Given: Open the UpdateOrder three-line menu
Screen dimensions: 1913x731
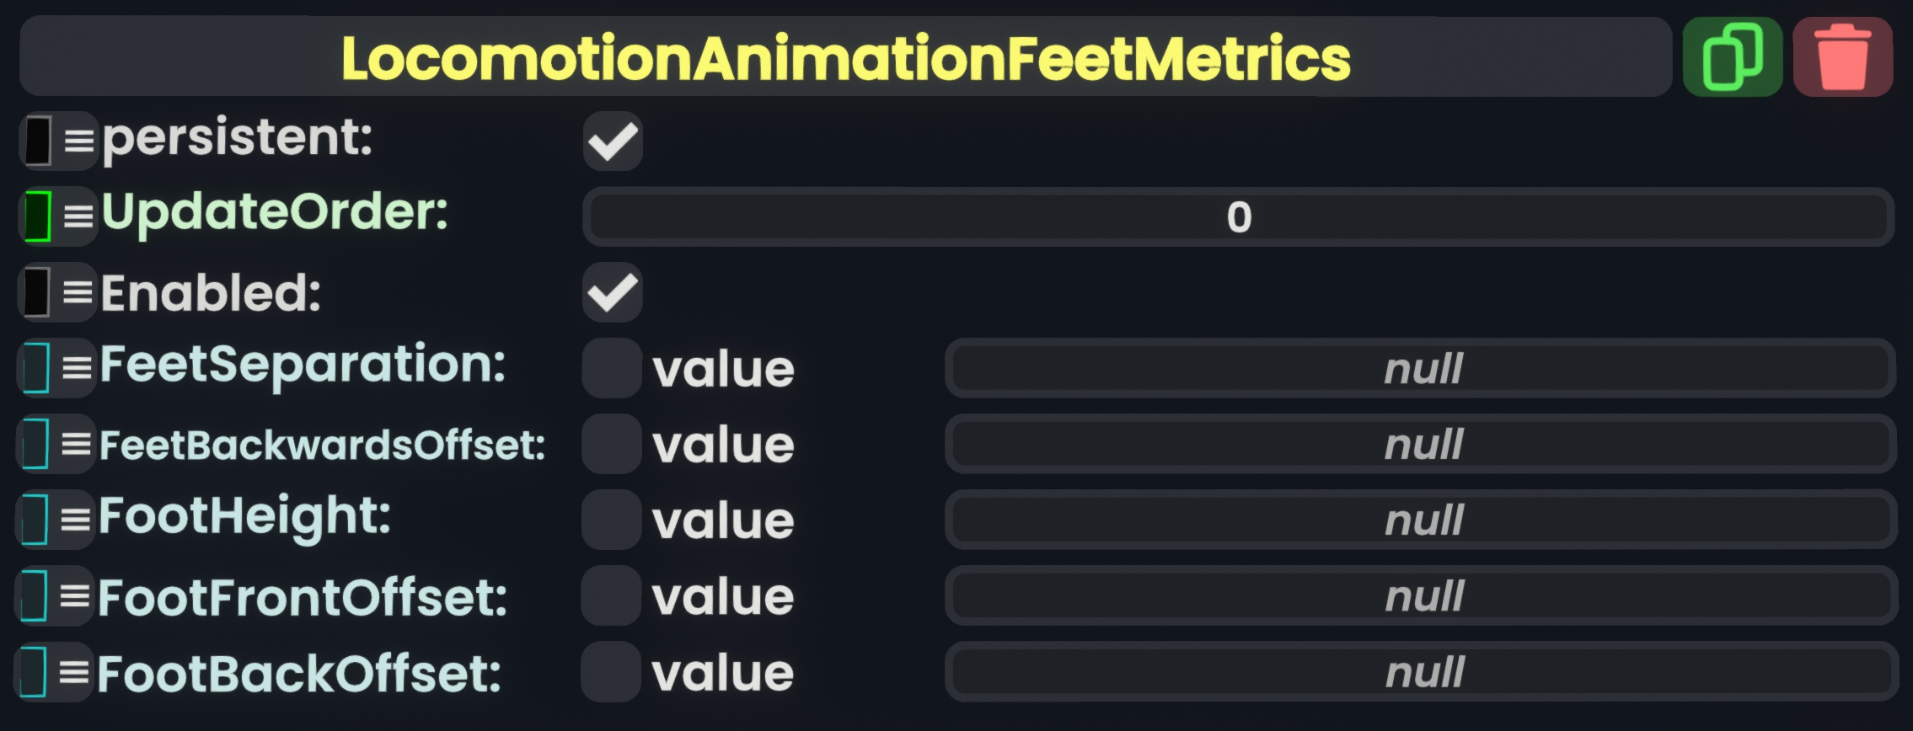Looking at the screenshot, I should coord(79,216).
